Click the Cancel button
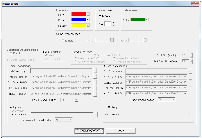Screen dimensions: 202x138 121,131
